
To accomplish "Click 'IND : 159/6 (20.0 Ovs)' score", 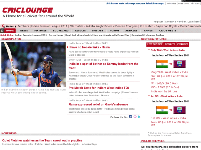I will (x=165, y=88).
